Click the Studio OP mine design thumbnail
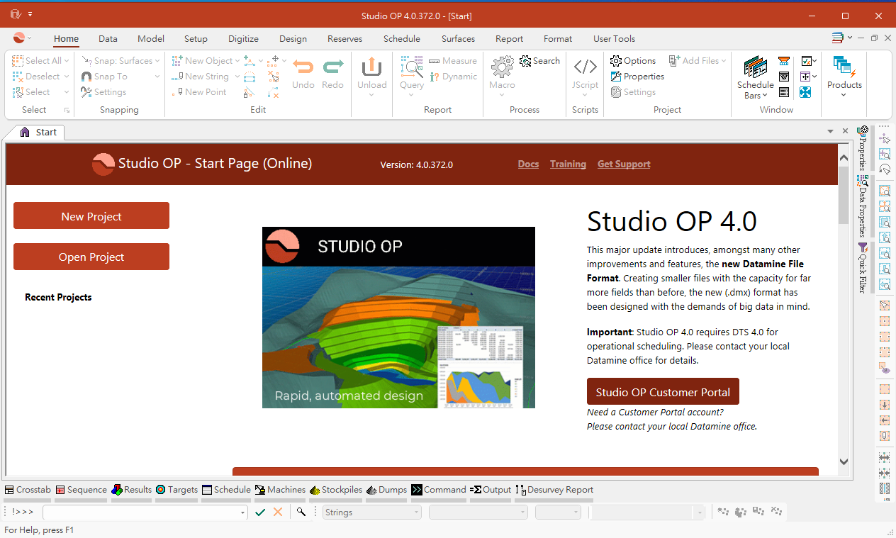The width and height of the screenshot is (896, 538). 398,318
